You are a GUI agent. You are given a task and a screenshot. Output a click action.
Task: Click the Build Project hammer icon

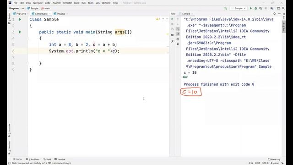226,8
